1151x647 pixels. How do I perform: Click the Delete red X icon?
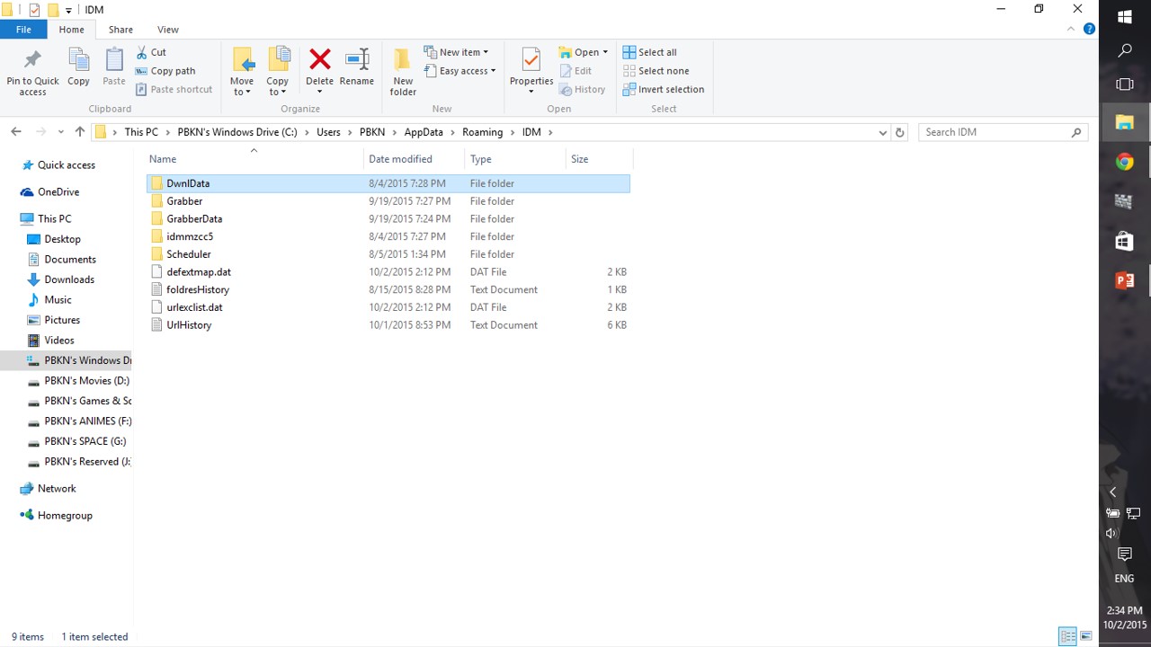319,60
